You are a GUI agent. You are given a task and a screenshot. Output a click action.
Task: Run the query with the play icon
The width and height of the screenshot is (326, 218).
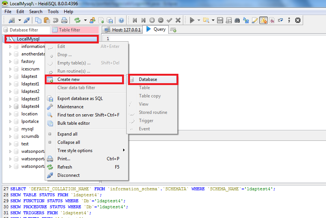coord(192,20)
